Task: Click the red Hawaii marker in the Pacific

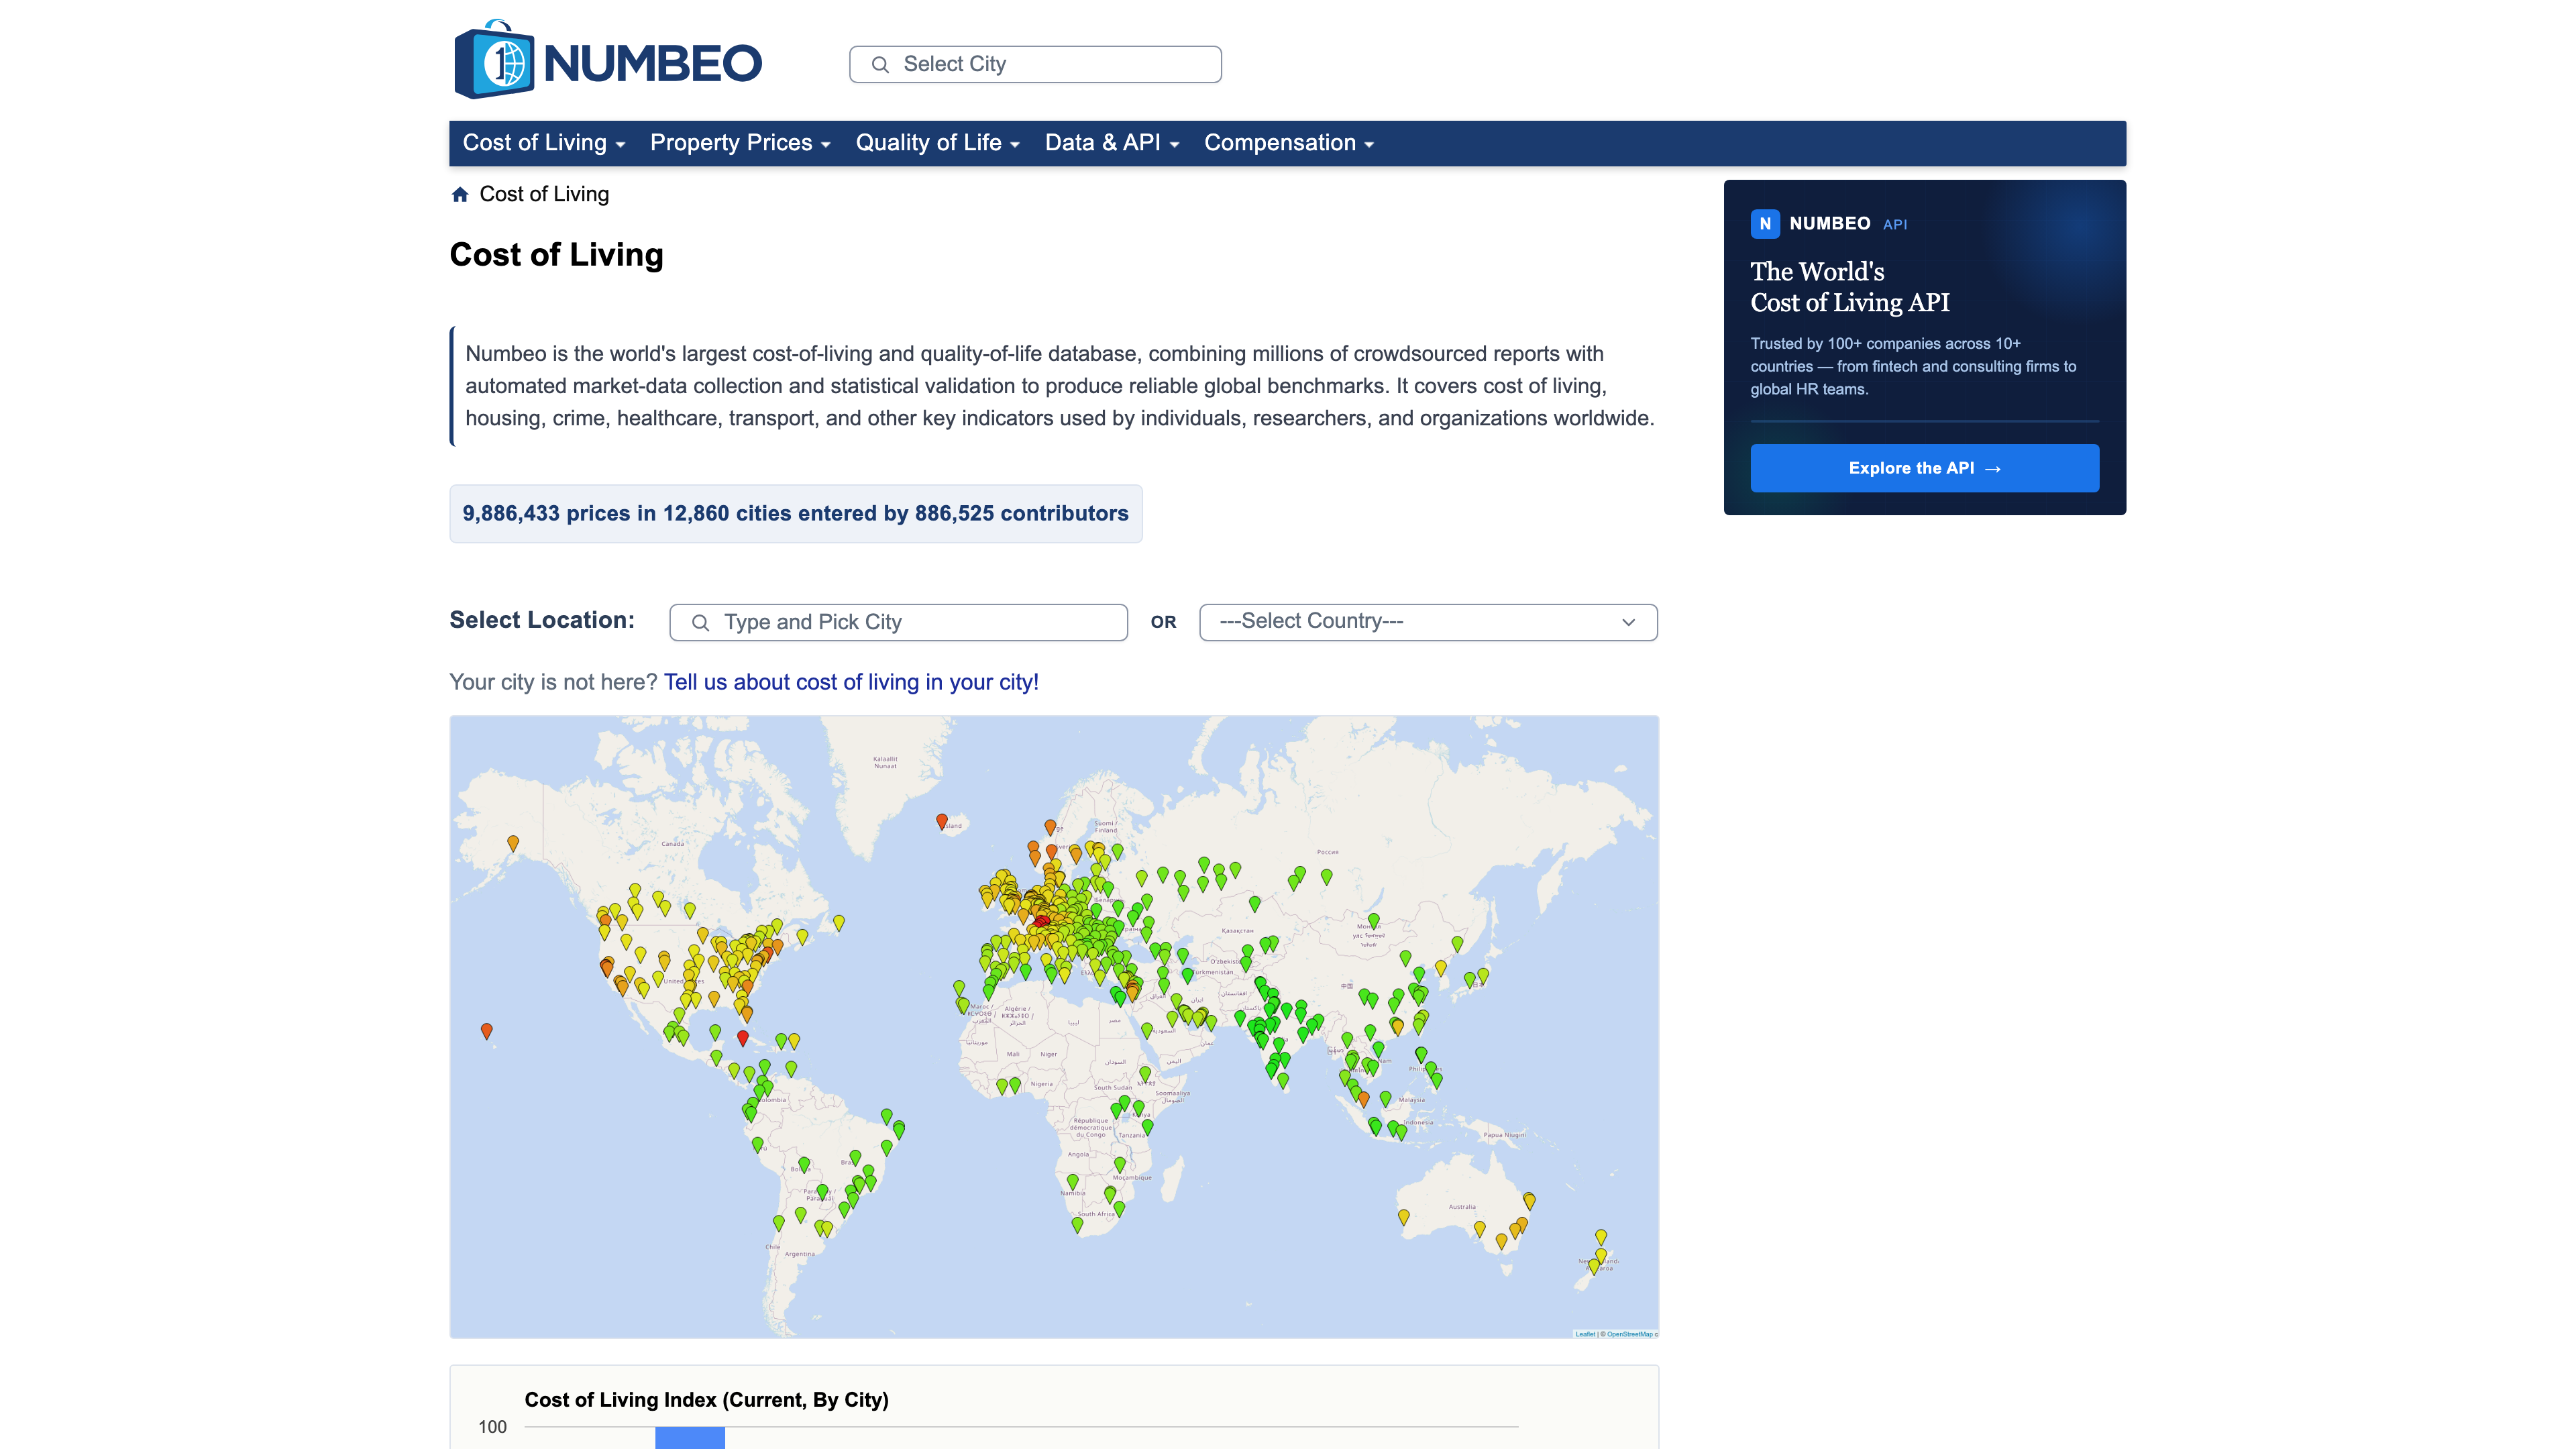Action: tap(486, 1031)
